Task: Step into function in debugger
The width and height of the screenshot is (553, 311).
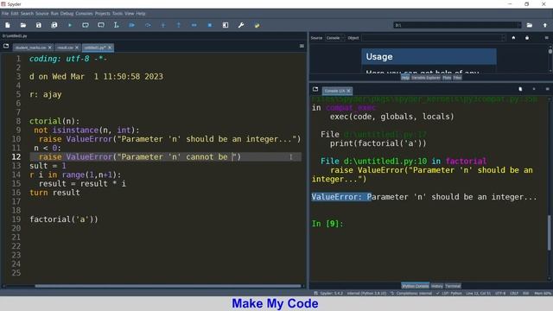Action: tap(163, 25)
